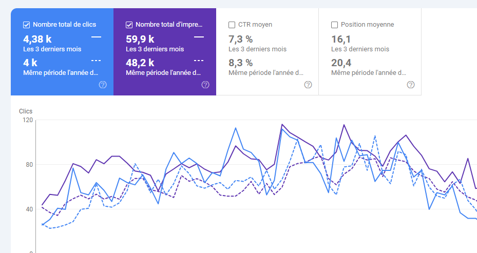Click solid line legend beside 59,9 k
Viewport: 477px width, 253px height.
pyautogui.click(x=199, y=37)
